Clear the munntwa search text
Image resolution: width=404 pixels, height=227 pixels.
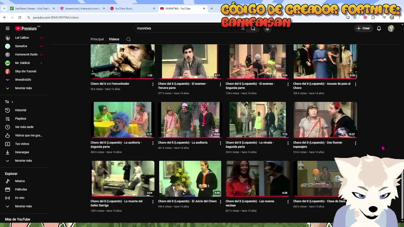click(243, 28)
